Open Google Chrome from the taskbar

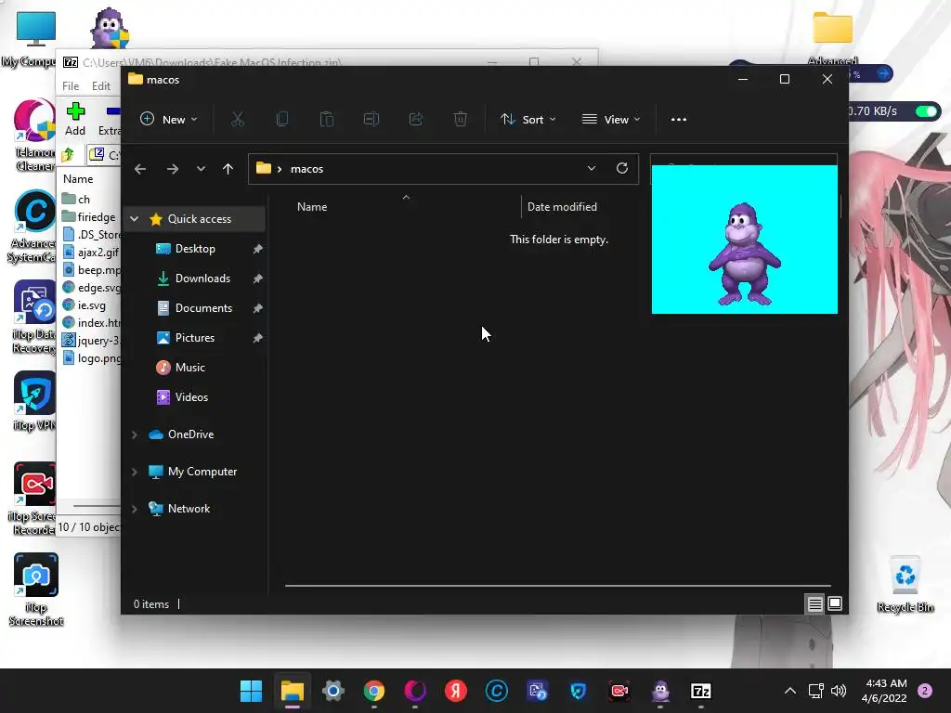coord(374,691)
